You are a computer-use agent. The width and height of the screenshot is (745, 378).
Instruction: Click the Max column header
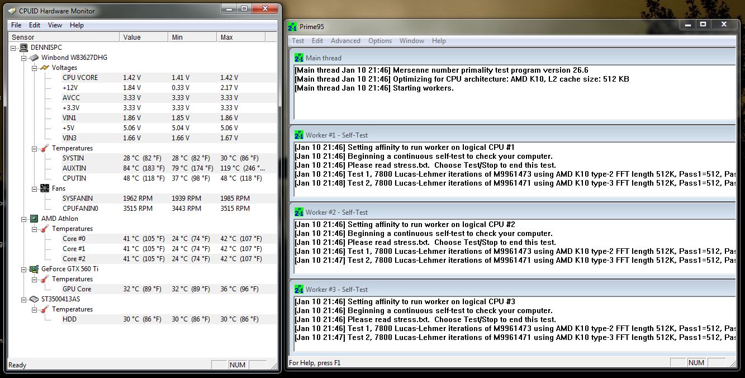(x=241, y=37)
